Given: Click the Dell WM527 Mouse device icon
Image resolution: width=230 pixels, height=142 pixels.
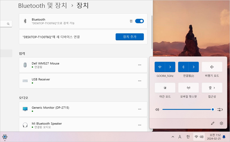Looking at the screenshot, I should tap(25, 65).
